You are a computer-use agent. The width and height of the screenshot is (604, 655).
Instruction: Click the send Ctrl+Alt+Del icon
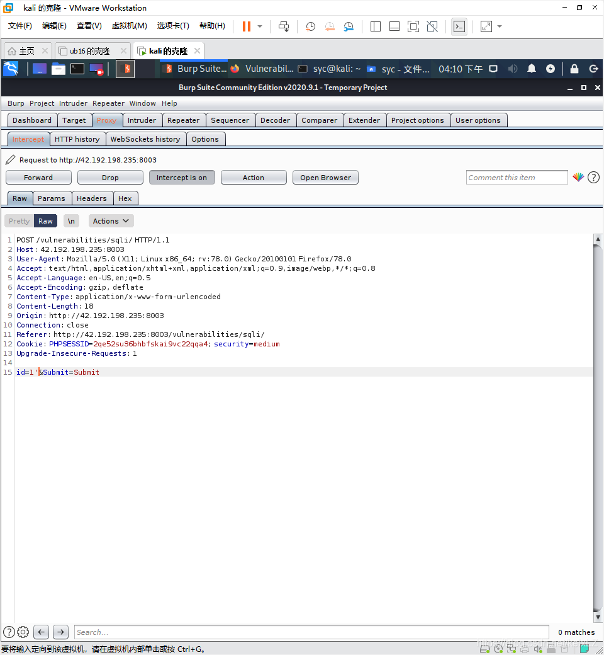tap(284, 26)
